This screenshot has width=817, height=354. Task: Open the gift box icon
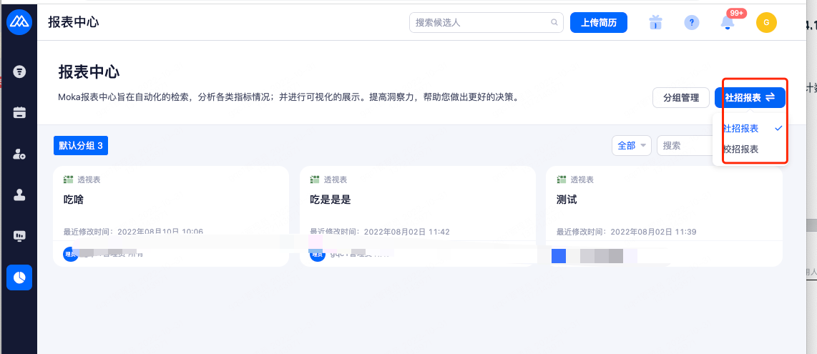(x=655, y=23)
